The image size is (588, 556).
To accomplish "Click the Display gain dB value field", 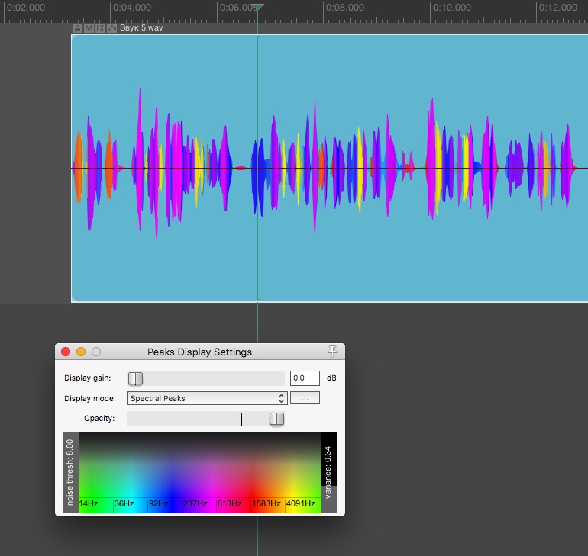I will click(305, 378).
